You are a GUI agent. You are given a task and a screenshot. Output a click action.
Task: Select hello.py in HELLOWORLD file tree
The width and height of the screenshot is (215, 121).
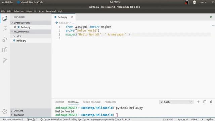31,41
